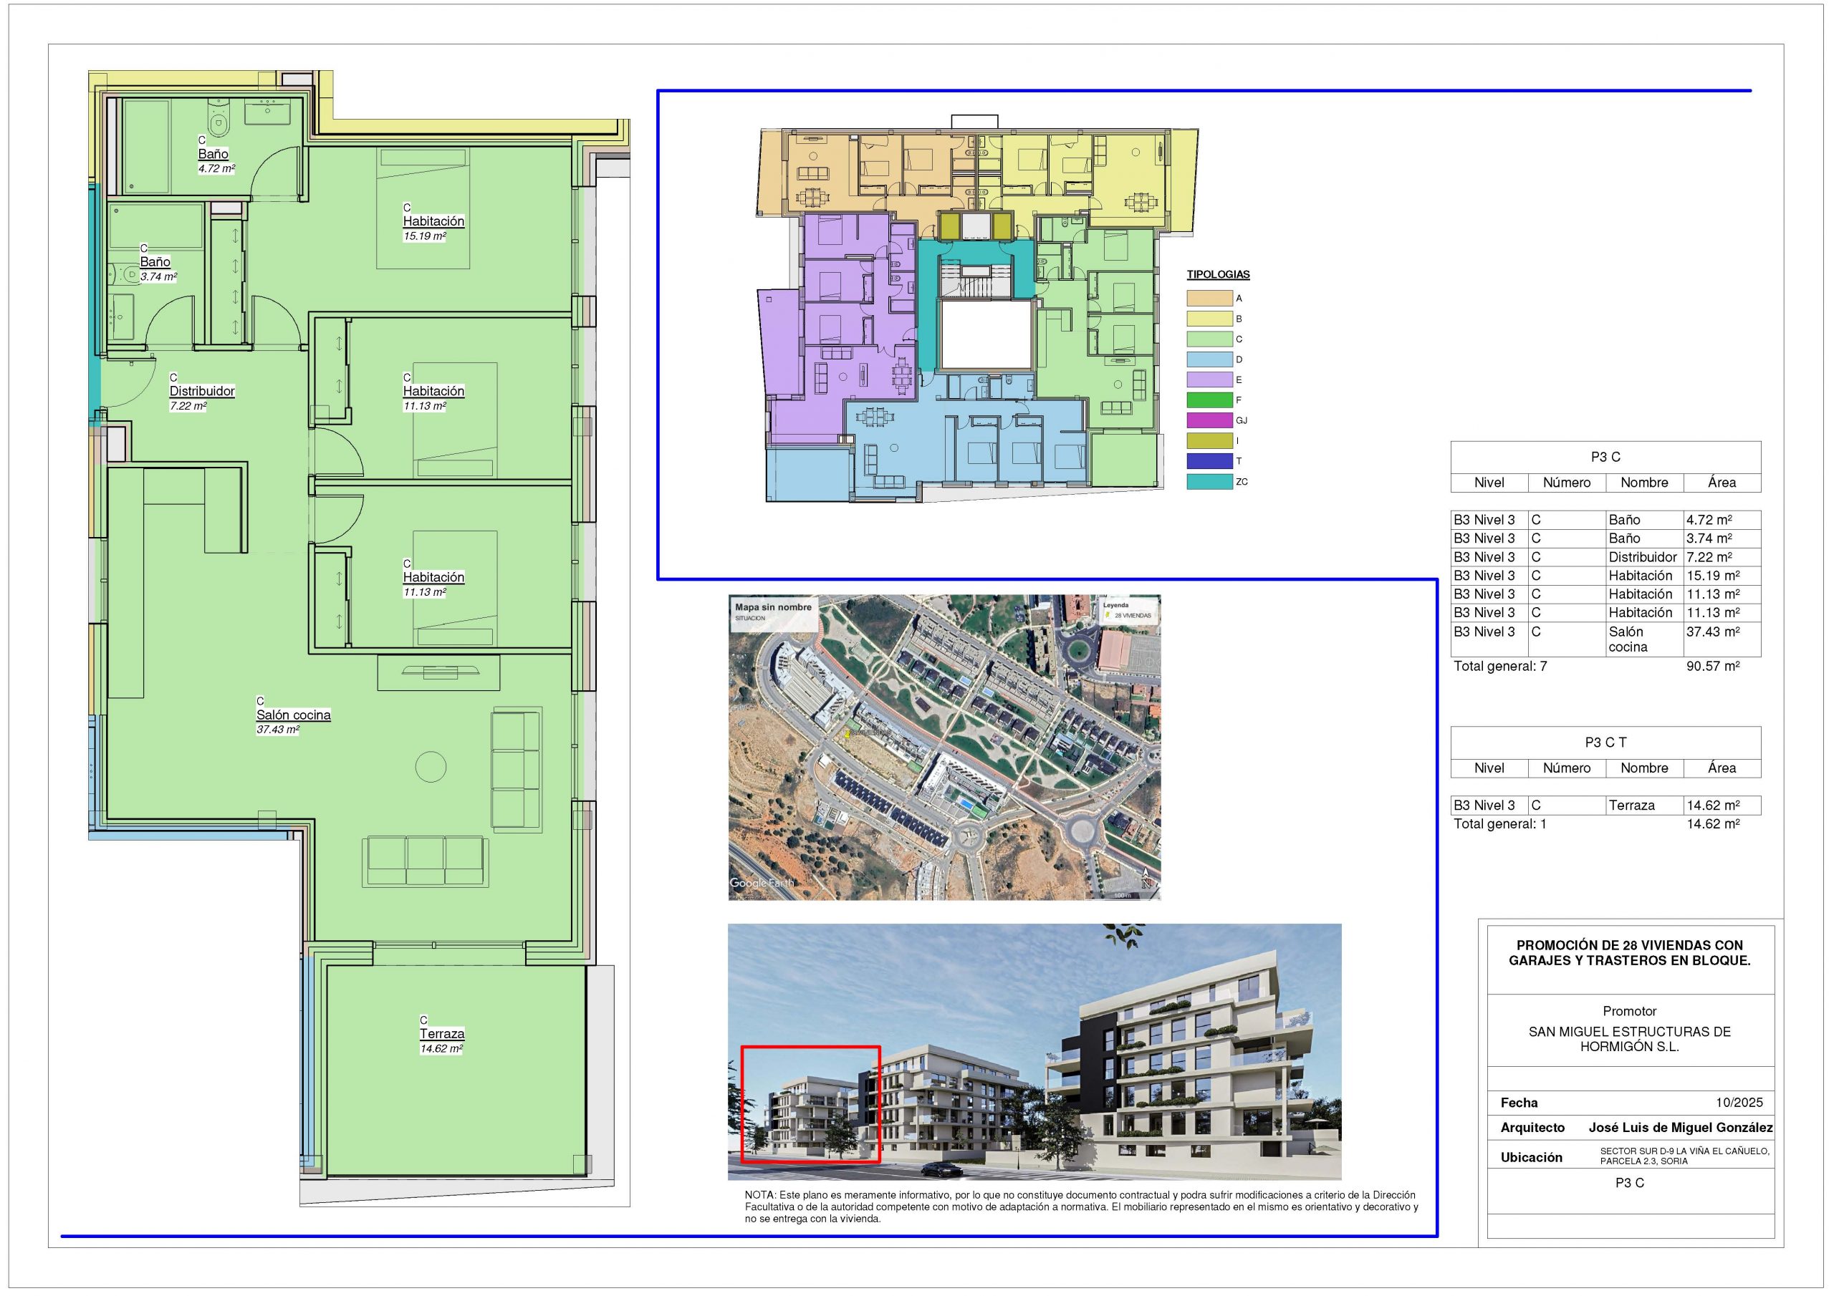1834x1296 pixels.
Task: Click the Salón cocina room label
Action: [x=293, y=715]
